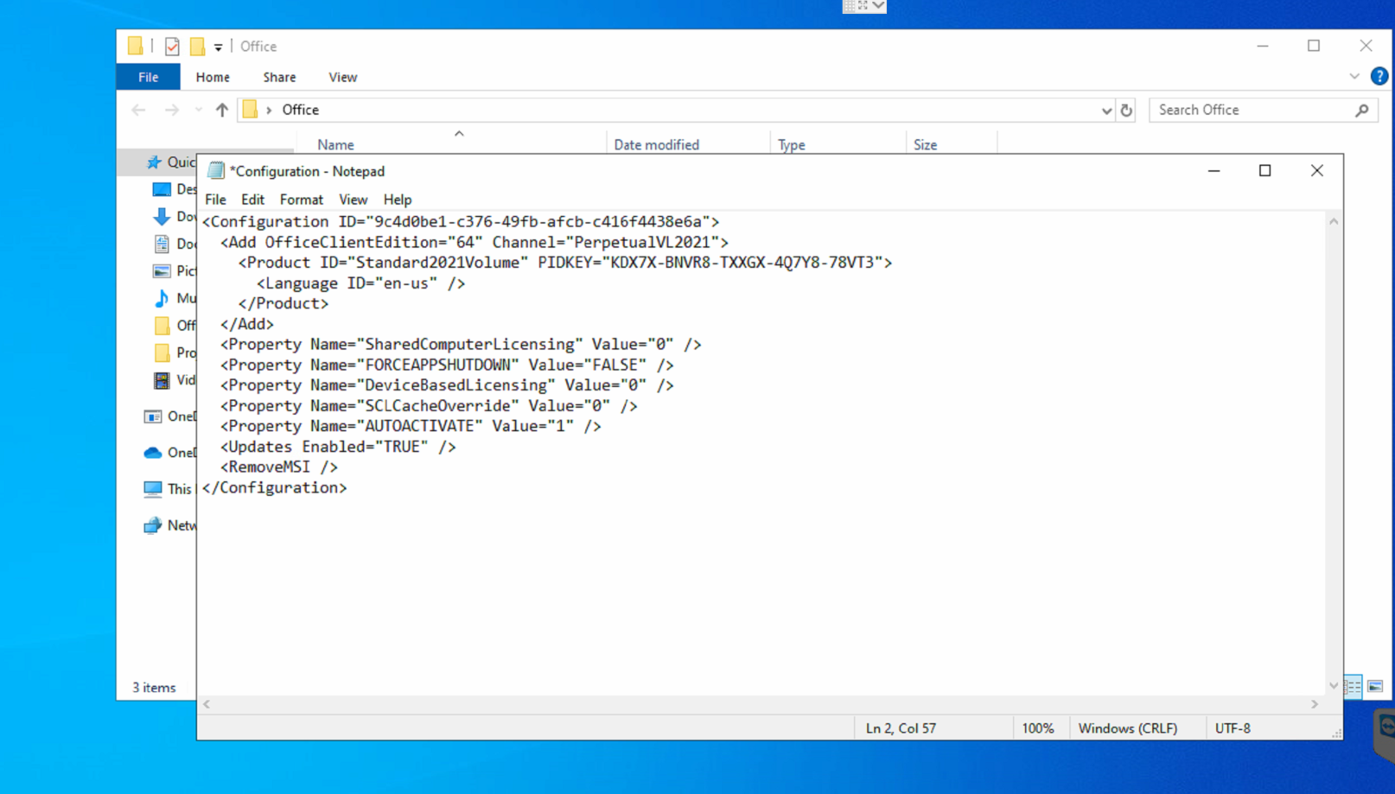The image size is (1395, 794).
Task: Open the Notepad Edit menu
Action: tap(252, 200)
